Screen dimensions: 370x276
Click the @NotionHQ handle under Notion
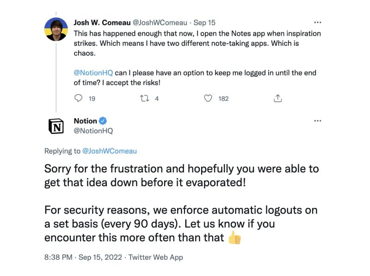click(x=93, y=131)
